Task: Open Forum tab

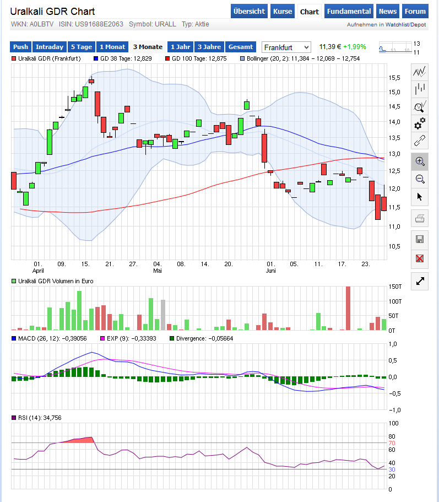Action: click(x=415, y=11)
